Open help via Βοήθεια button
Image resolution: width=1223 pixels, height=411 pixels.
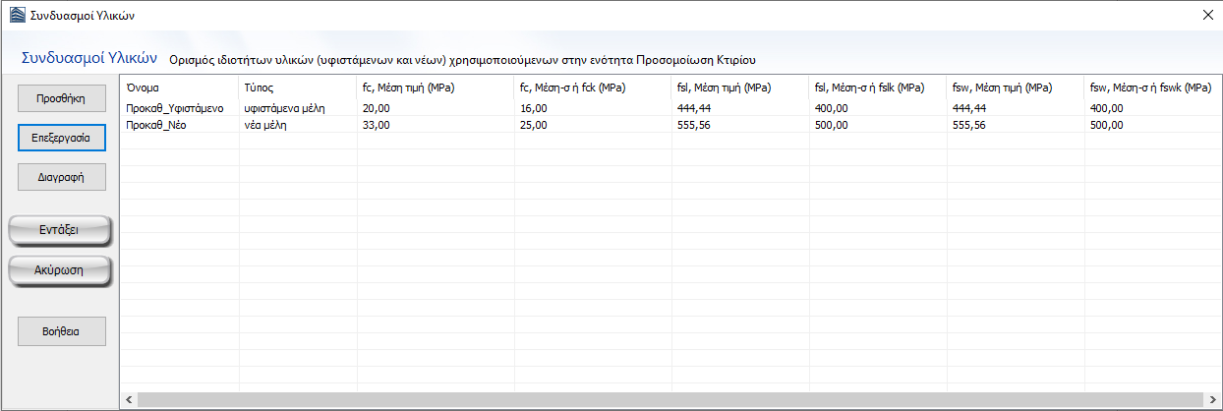(61, 331)
